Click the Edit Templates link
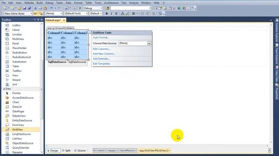279x156 pixels. 101,64
